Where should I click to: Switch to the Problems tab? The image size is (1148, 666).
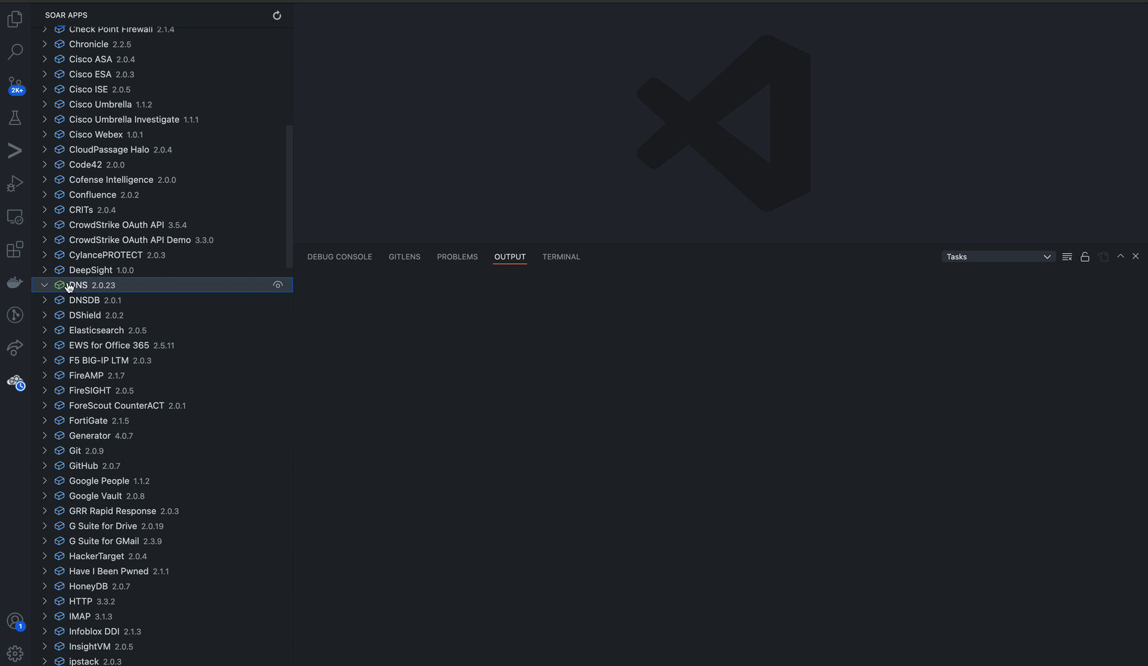tap(457, 256)
